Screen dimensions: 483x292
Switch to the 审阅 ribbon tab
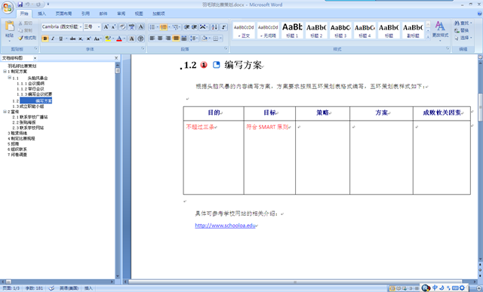click(121, 14)
